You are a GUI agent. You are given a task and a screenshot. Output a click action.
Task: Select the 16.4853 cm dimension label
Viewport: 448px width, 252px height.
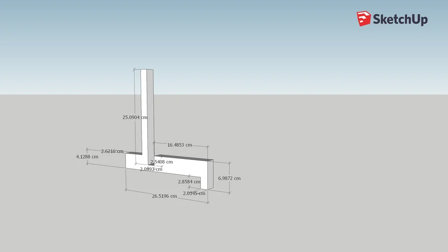(179, 145)
